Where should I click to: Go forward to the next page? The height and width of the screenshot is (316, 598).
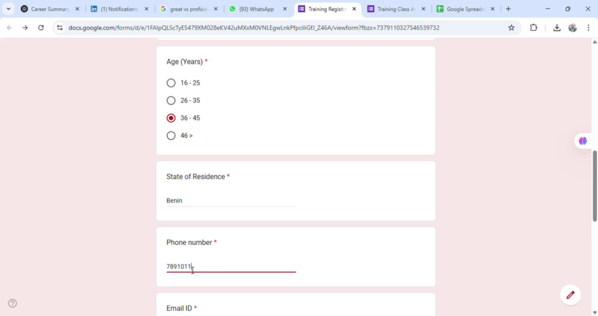click(x=25, y=27)
